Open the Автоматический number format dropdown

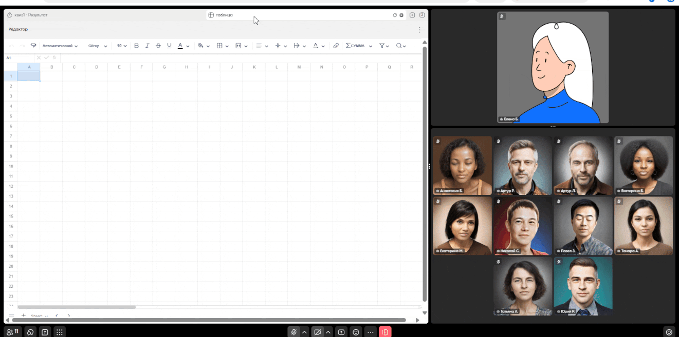[60, 46]
